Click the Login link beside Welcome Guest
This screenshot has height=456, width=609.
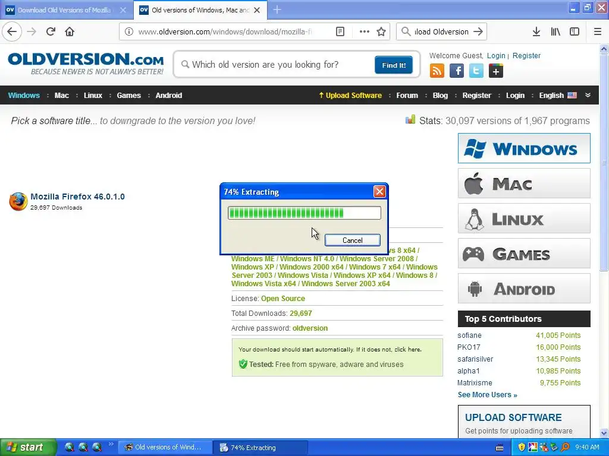(496, 55)
